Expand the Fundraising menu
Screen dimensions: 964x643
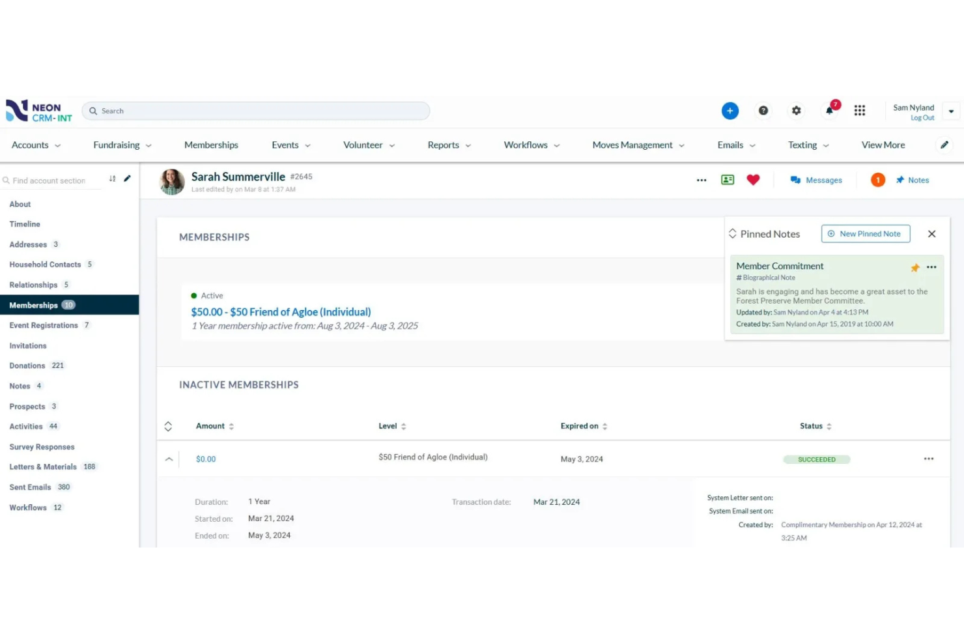[122, 145]
